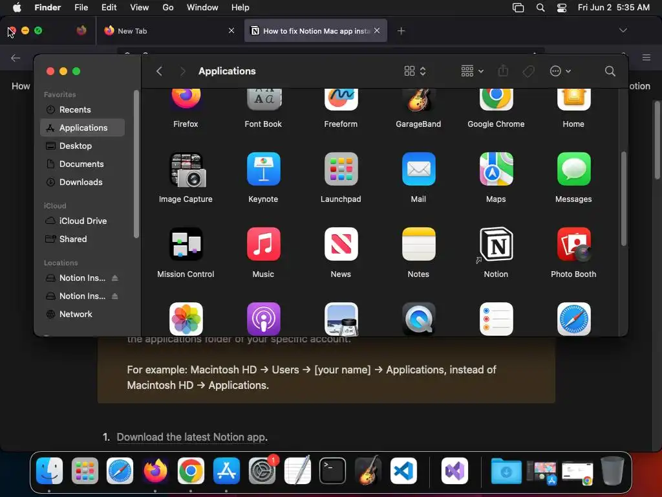The width and height of the screenshot is (662, 497).
Task: Go forward in Finder window navigation
Action: 182,71
